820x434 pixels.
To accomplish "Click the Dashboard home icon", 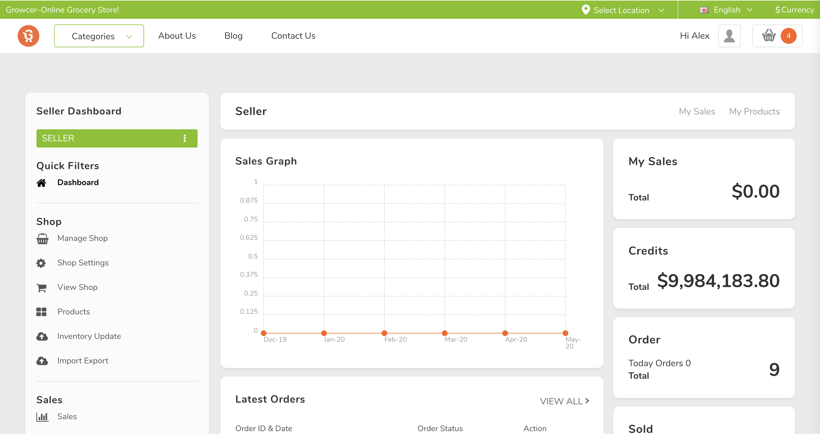I will coord(42,183).
